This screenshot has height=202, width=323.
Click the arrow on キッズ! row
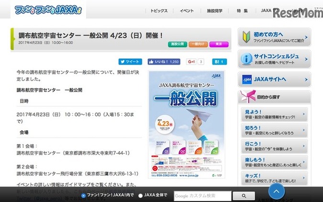pyautogui.click(x=304, y=178)
